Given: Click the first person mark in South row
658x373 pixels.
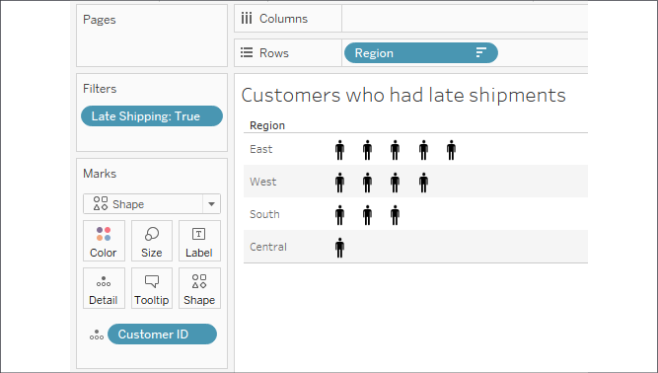Looking at the screenshot, I should [340, 215].
